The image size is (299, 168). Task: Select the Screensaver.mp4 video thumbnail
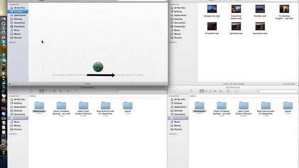tap(260, 27)
